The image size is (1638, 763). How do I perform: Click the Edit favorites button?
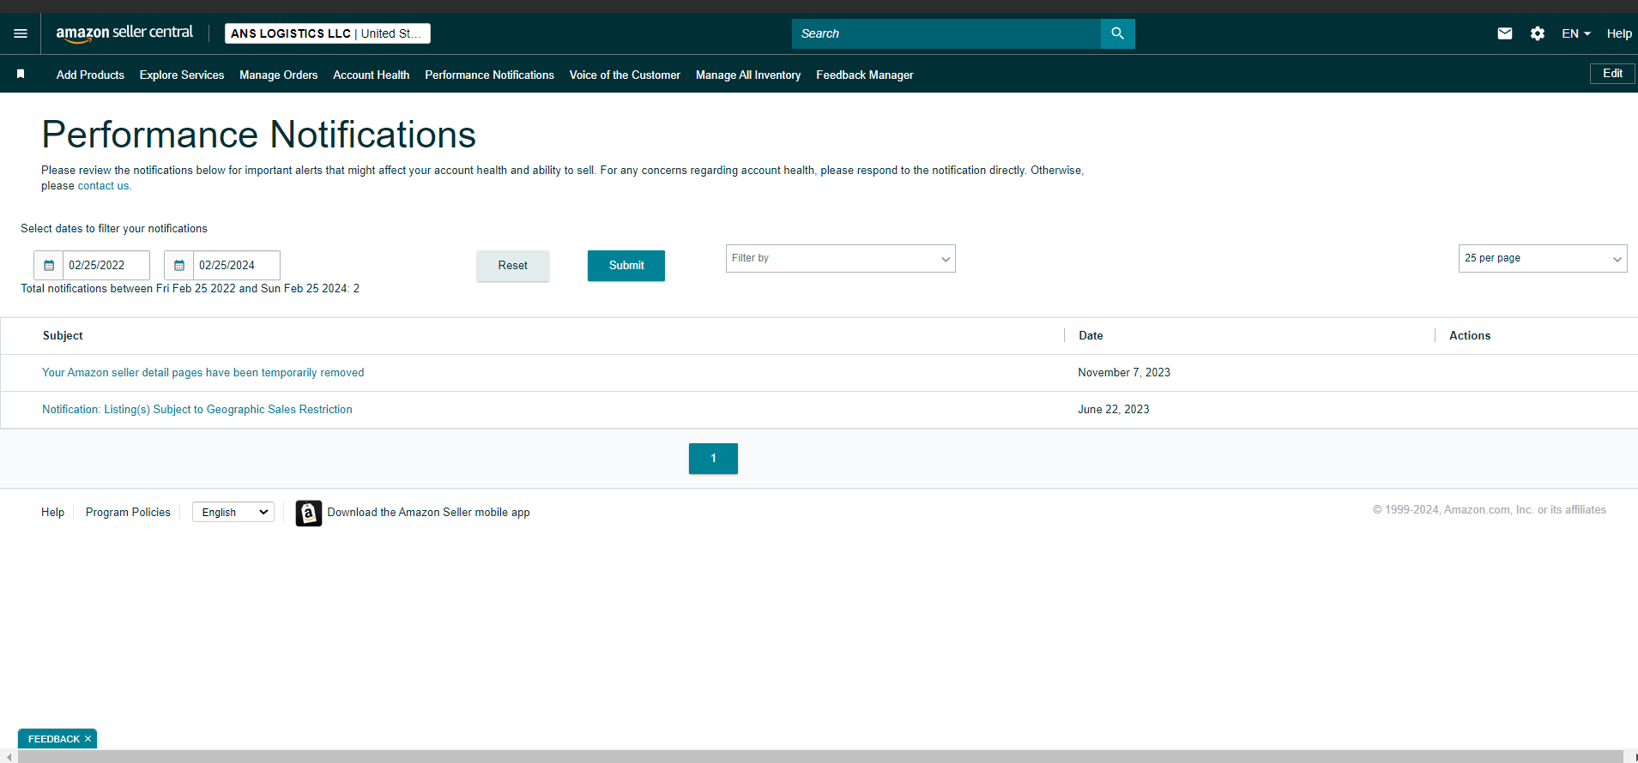(1613, 74)
